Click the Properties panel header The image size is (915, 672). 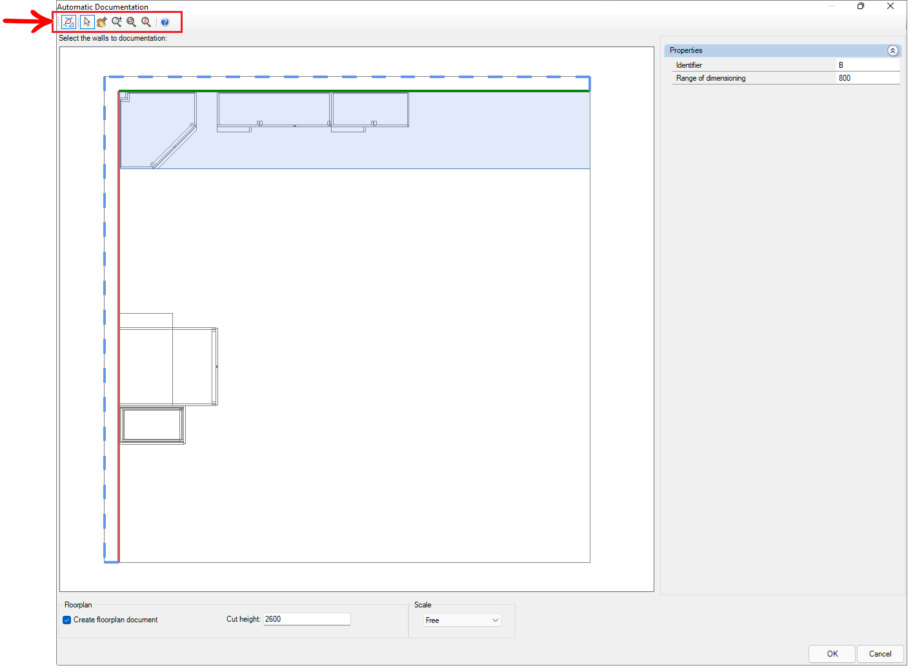[x=783, y=50]
